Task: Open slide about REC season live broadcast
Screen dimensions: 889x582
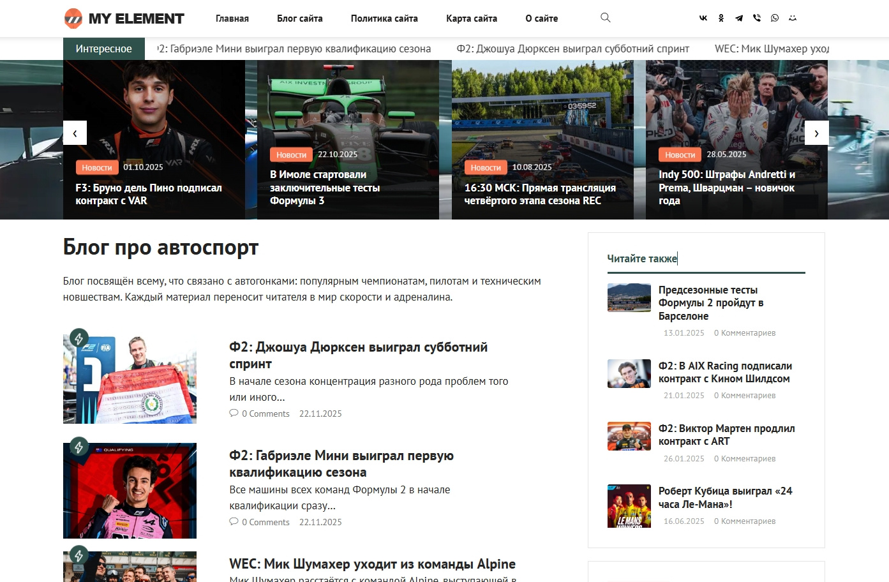Action: coord(540,194)
